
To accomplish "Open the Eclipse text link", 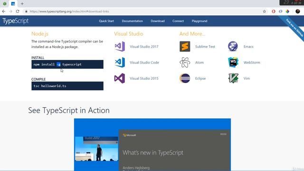I will pyautogui.click(x=200, y=78).
